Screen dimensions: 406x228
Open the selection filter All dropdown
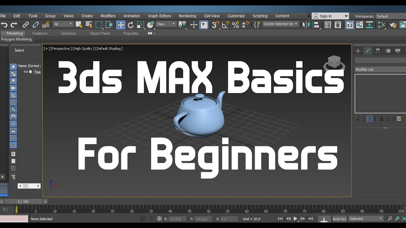click(x=63, y=24)
